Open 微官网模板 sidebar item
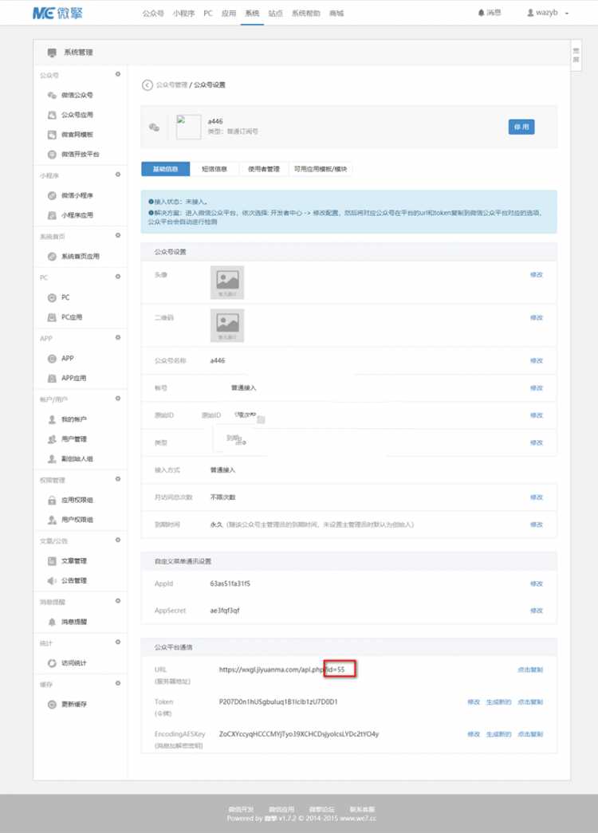598x833 pixels. (77, 135)
